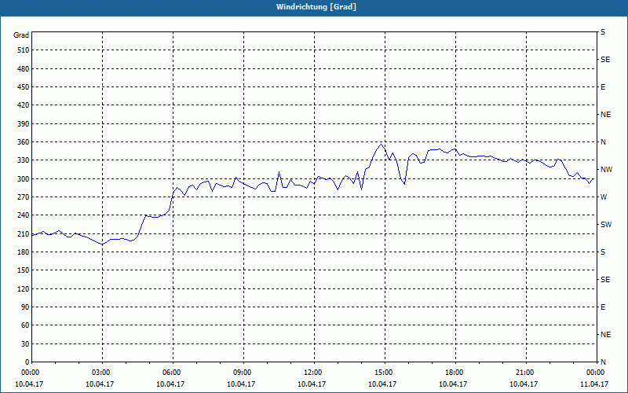Viewport: 628px width, 393px height.
Task: Pick the 0 degree axis label
Action: 27,362
